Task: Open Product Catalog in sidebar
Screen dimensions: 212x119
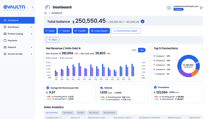Action: [x=17, y=34]
